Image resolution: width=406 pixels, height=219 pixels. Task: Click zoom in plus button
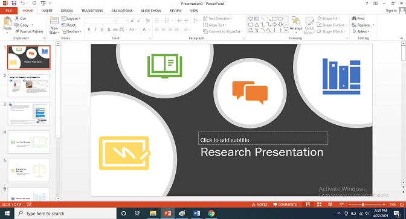pos(384,205)
